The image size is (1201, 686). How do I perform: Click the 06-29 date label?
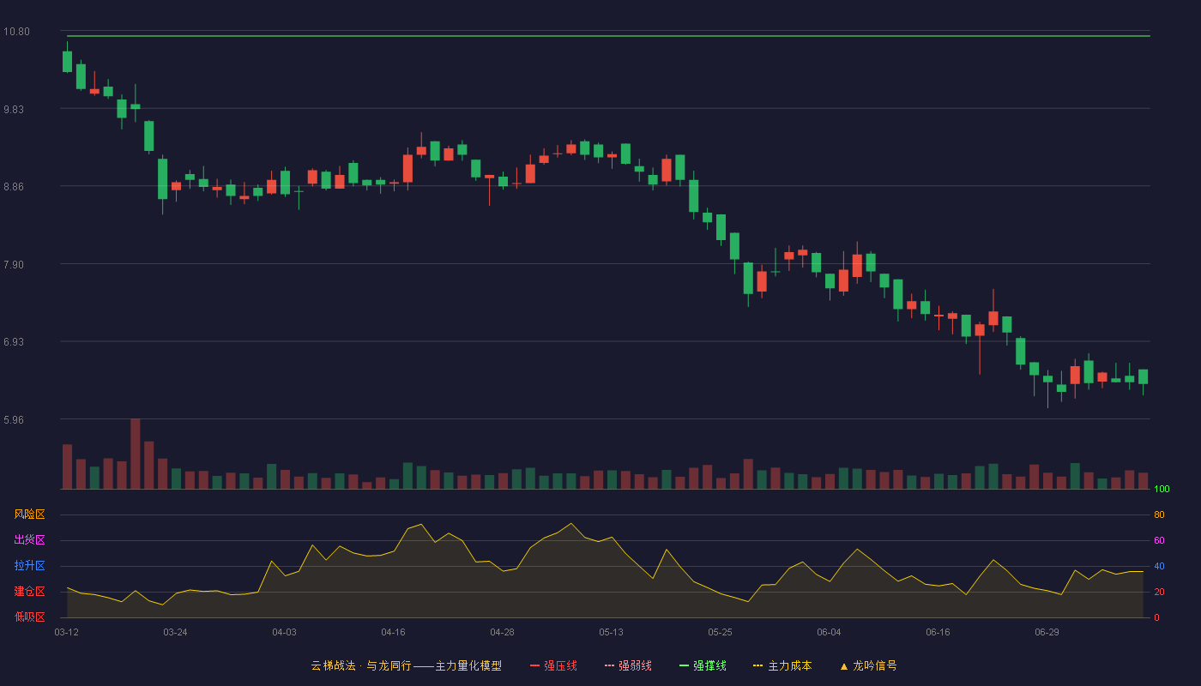pos(1047,632)
